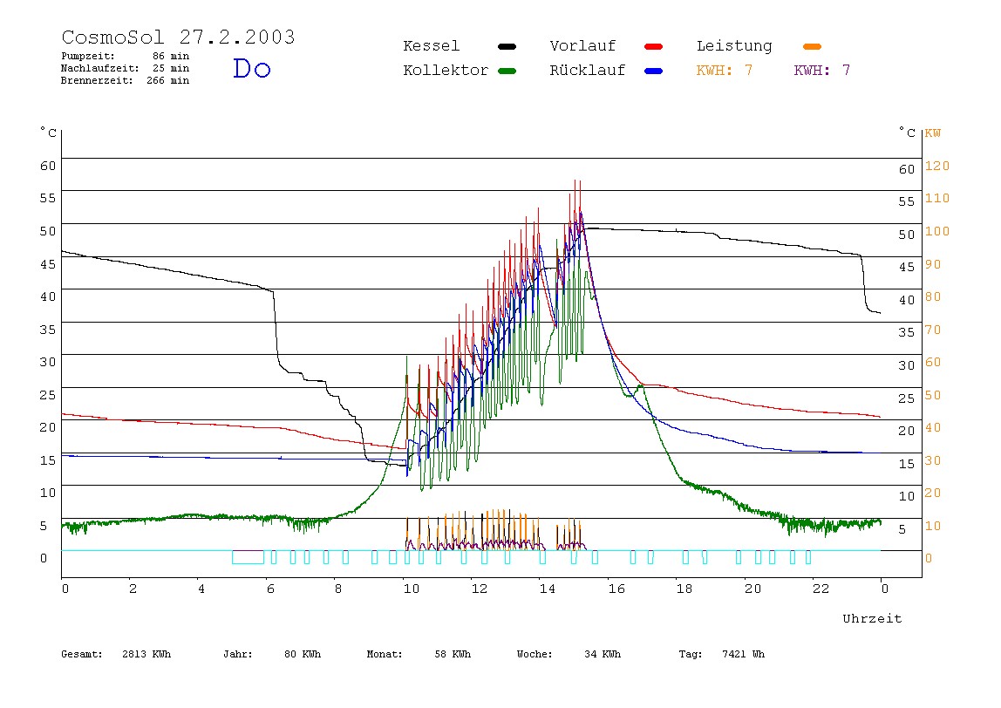
Task: Click the "Kessel" legend label
Action: [x=431, y=46]
